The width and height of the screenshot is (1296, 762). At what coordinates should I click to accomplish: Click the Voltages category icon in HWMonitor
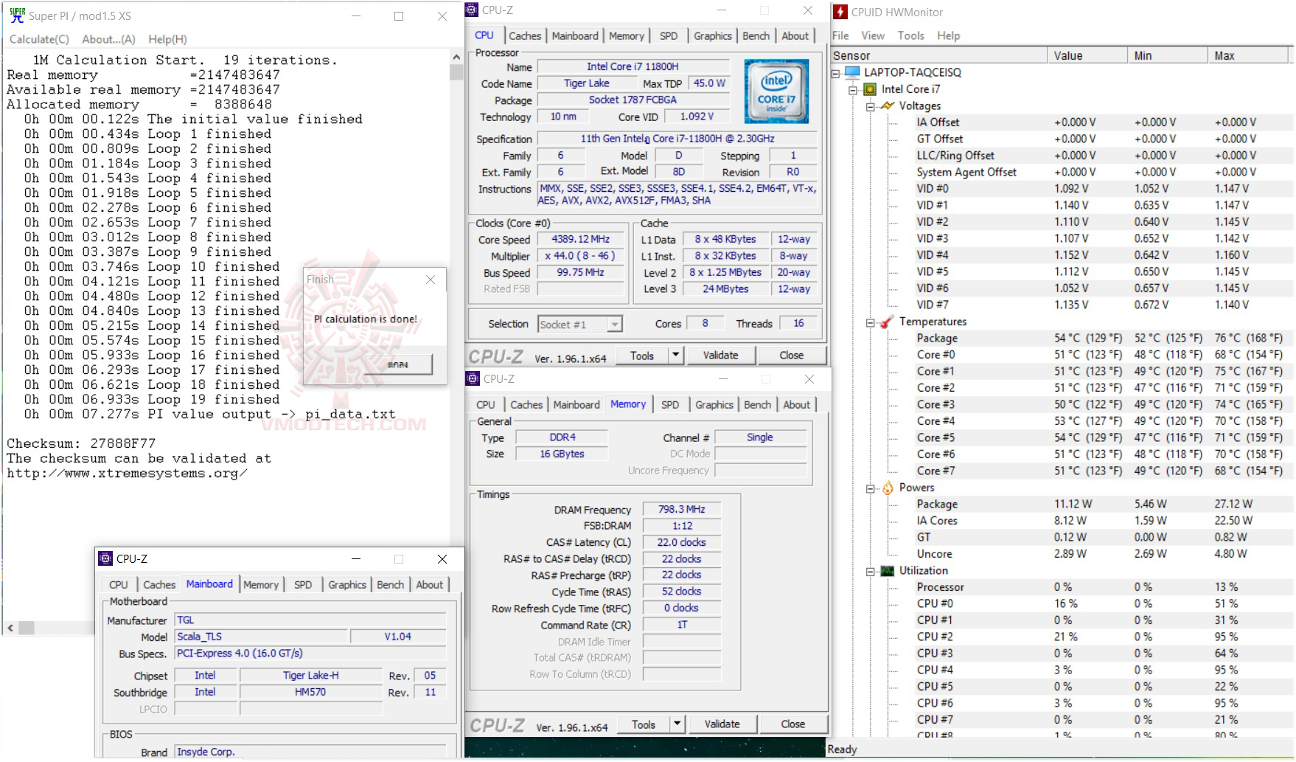tap(888, 105)
